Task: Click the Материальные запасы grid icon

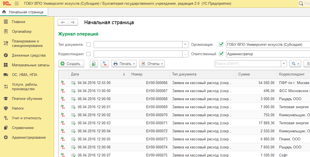Action: pos(6,65)
